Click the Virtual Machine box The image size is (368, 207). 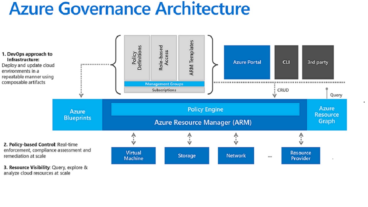pyautogui.click(x=133, y=156)
